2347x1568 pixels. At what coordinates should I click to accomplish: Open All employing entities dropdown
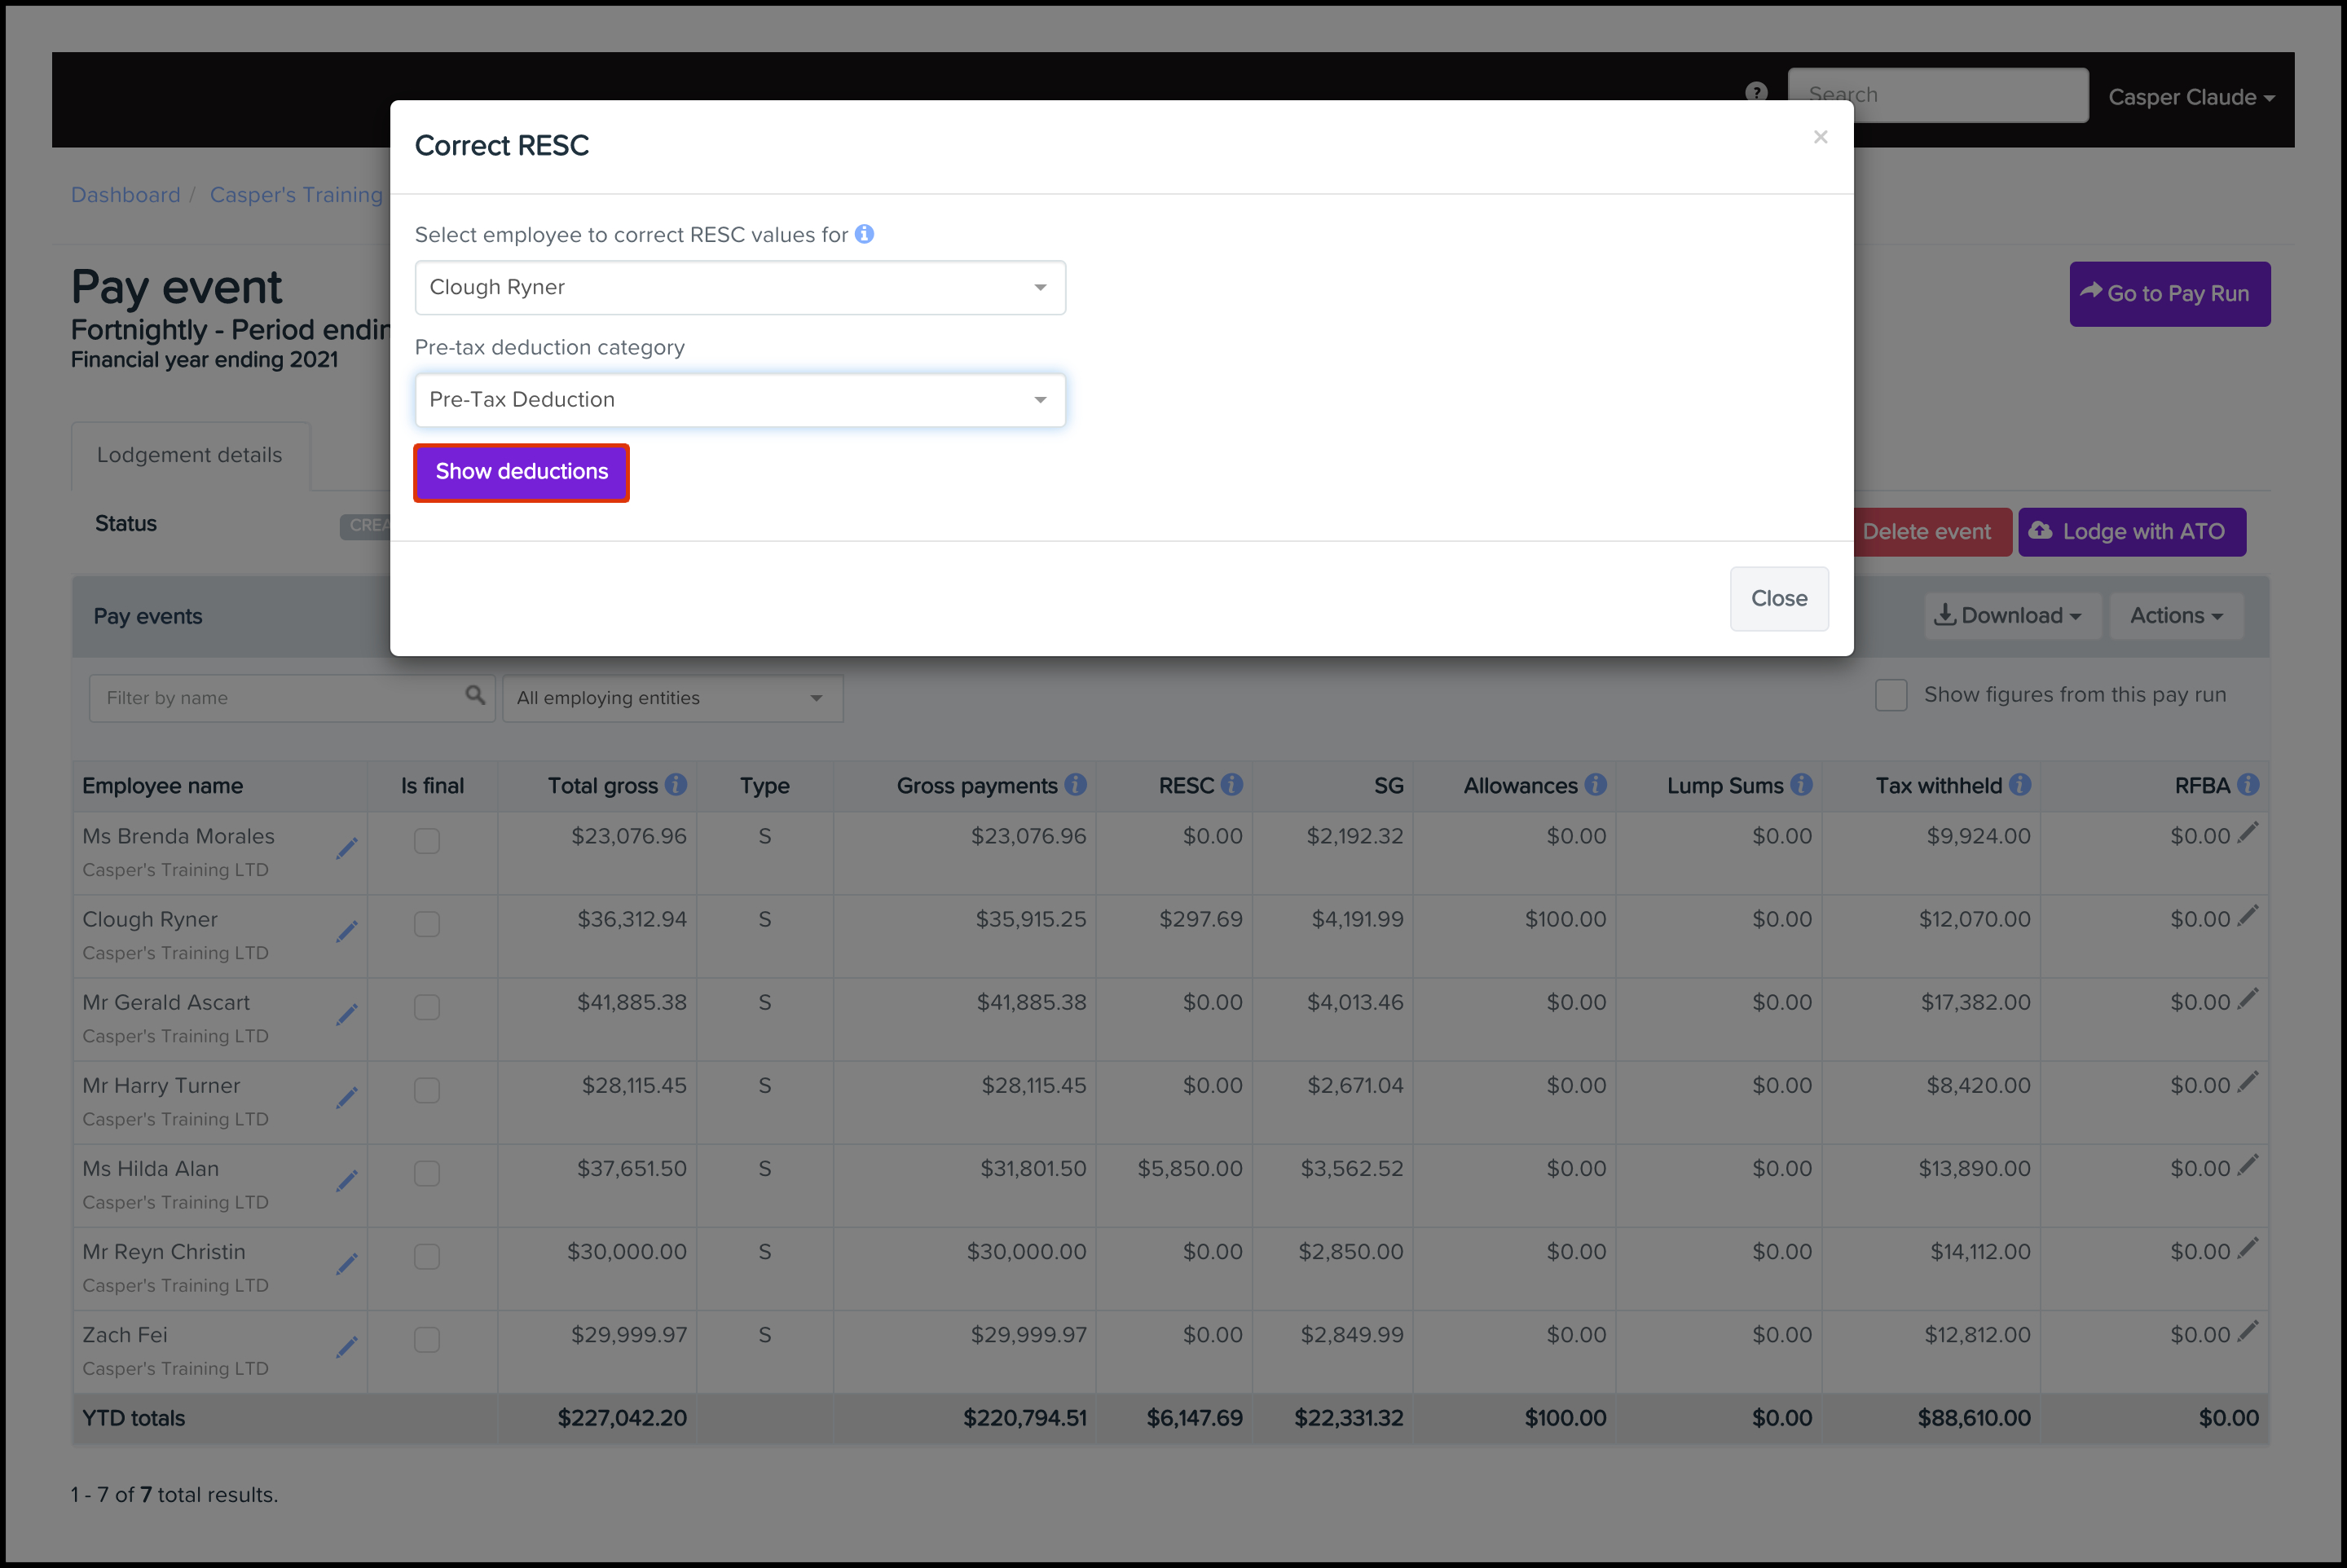[x=672, y=698]
